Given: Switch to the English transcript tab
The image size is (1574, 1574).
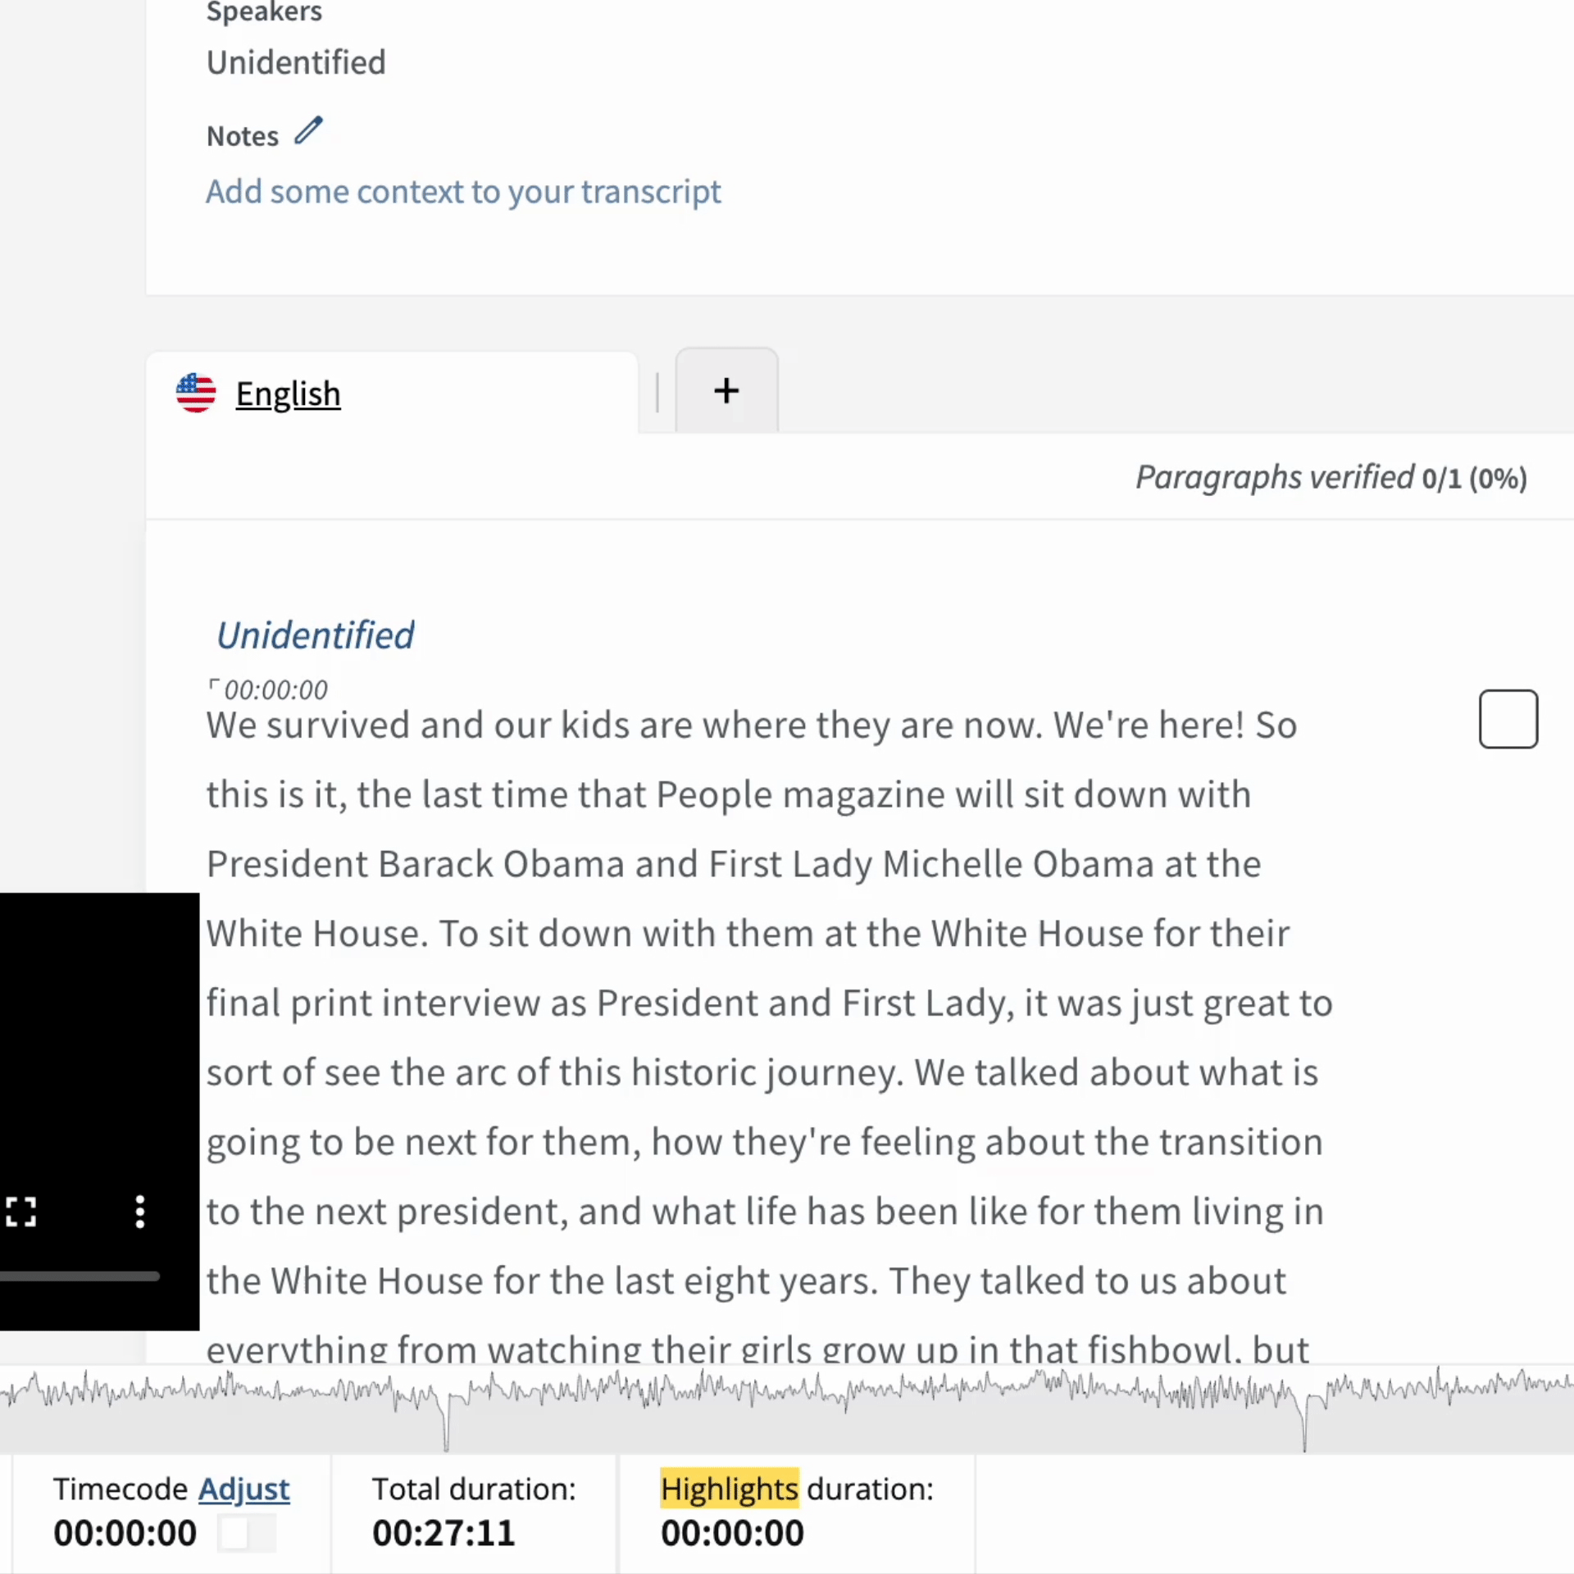Looking at the screenshot, I should [288, 394].
